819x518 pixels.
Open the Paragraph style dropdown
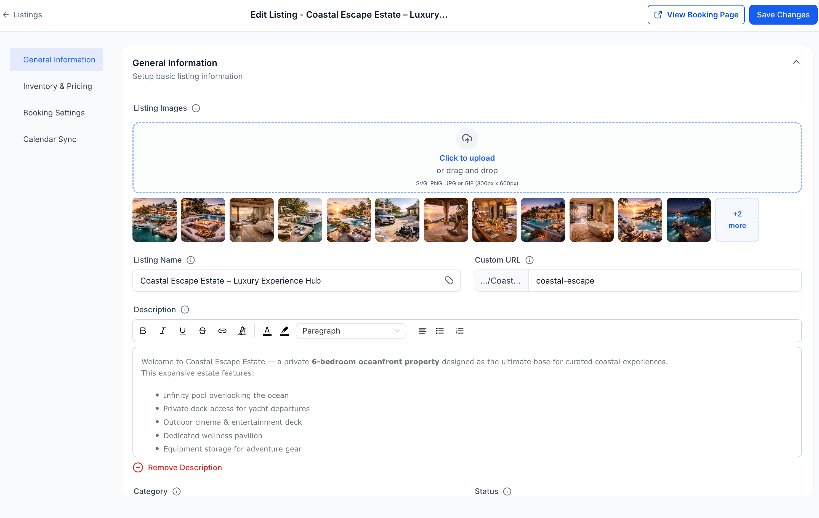[x=351, y=331]
